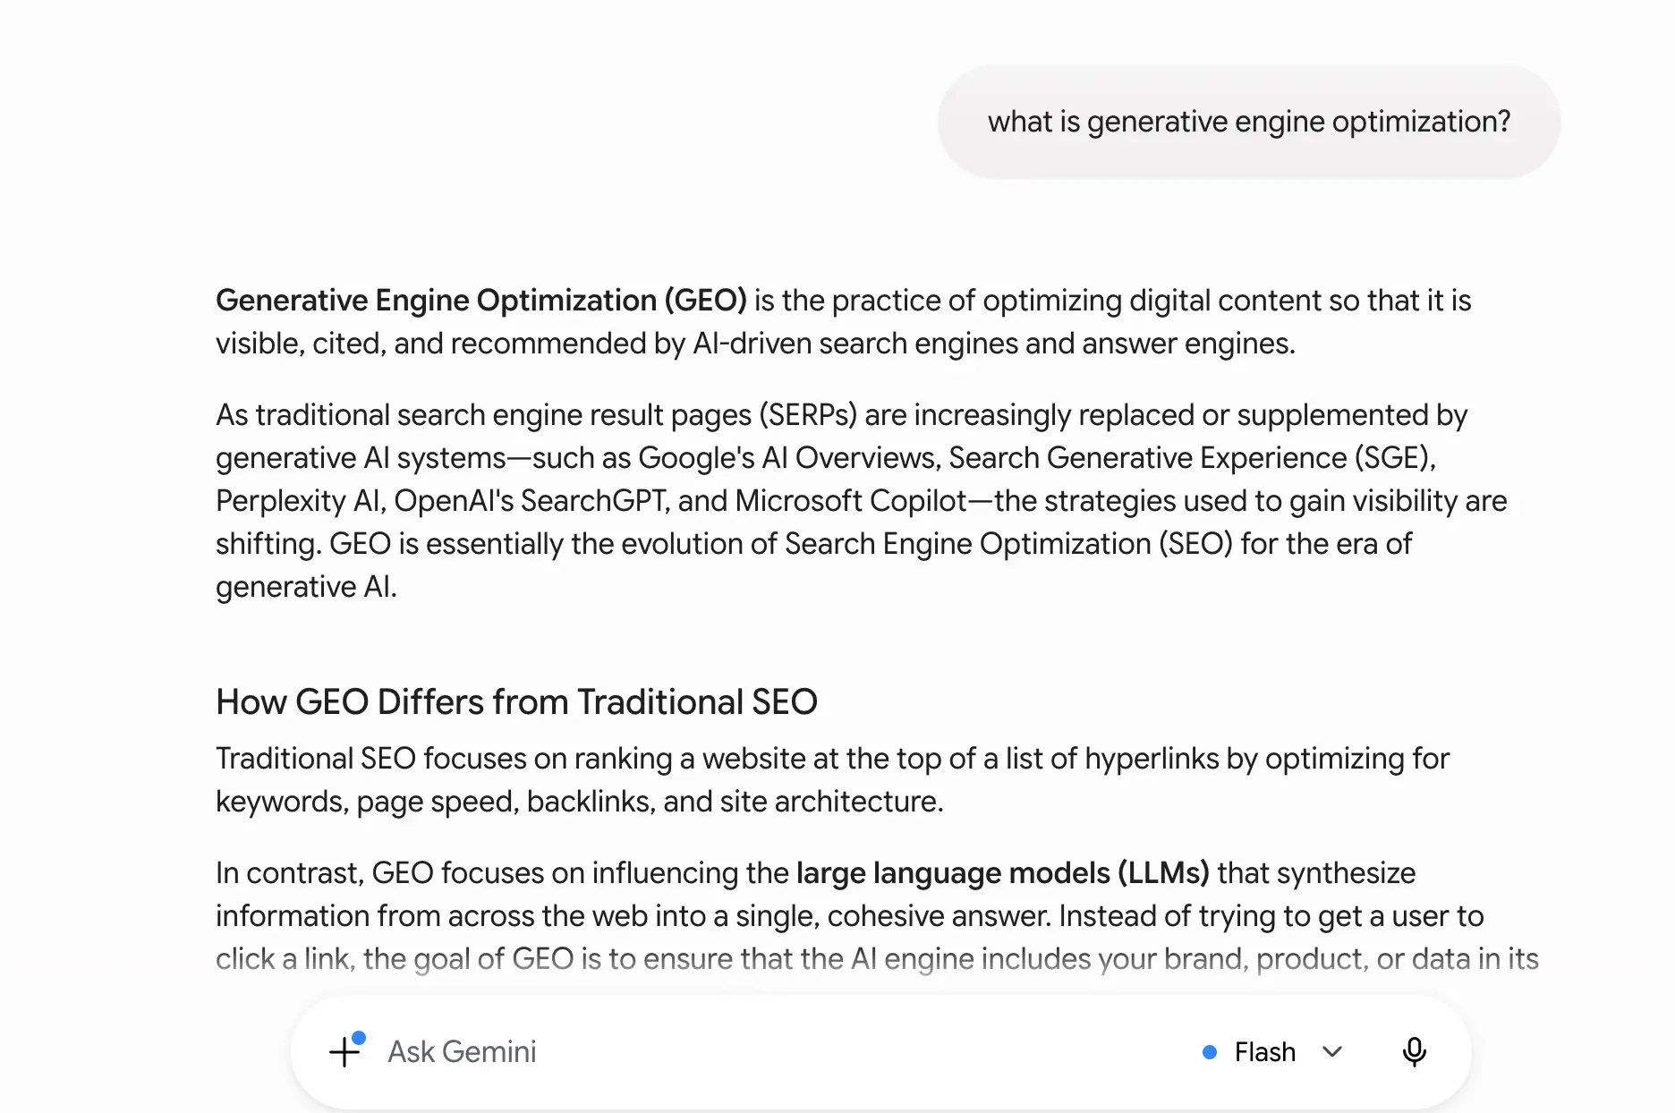Click the bold heading Generative Engine Optimization (GEO)
Screen dimensions: 1675x1113
tap(481, 301)
